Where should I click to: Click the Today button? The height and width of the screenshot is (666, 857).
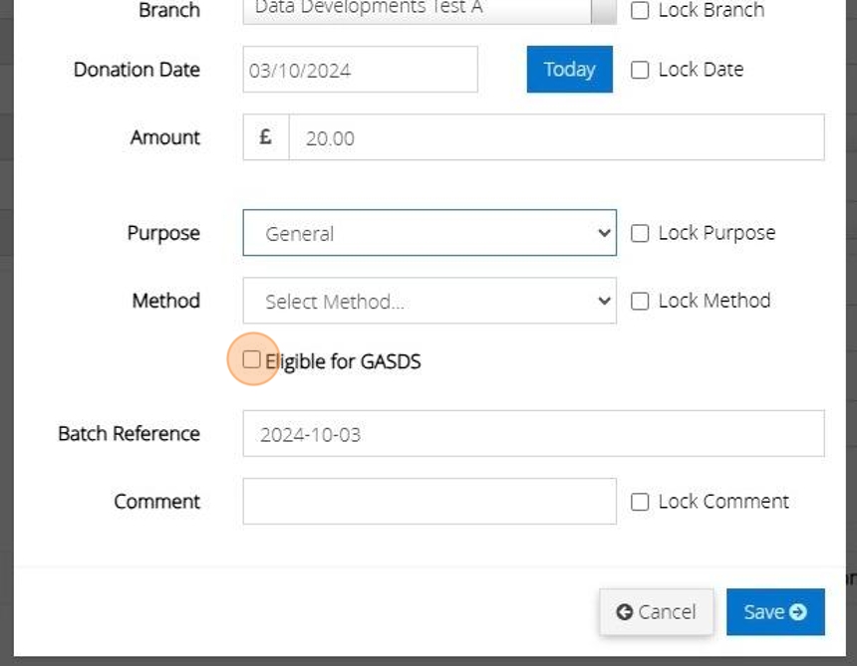pos(569,70)
